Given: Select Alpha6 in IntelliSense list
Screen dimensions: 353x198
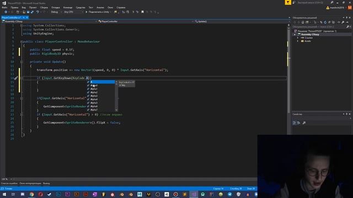Looking at the screenshot, I should [101, 106].
